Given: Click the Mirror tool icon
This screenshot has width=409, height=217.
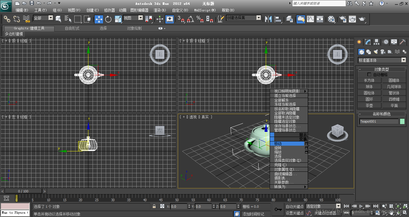Looking at the screenshot, I should [268, 19].
